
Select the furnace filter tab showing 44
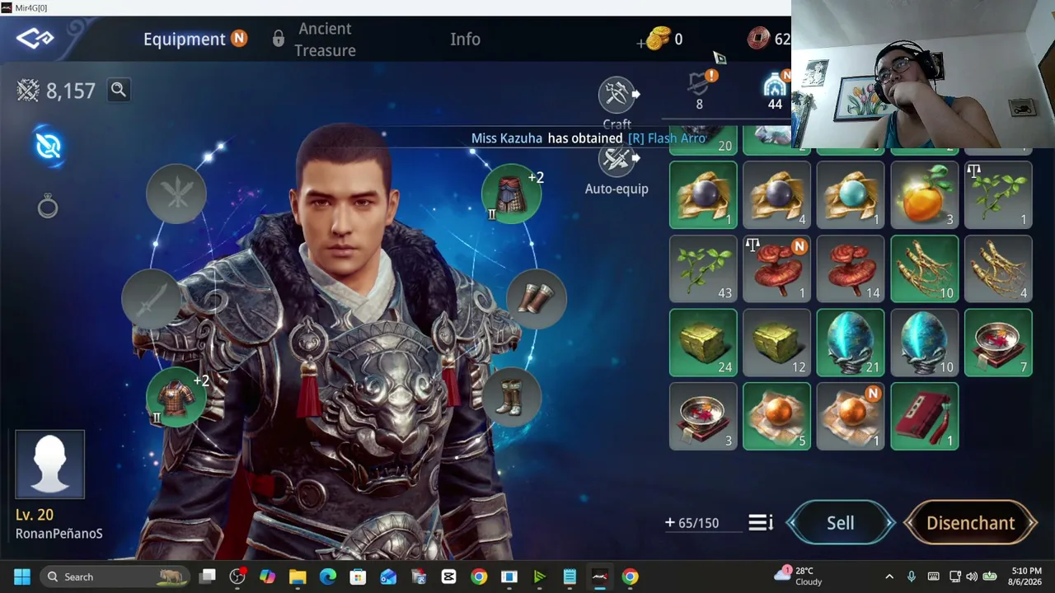(x=775, y=90)
